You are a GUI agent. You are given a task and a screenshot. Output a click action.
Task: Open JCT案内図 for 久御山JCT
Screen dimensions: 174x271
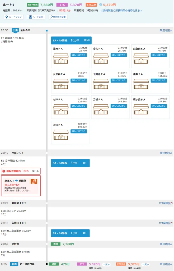click(x=166, y=223)
